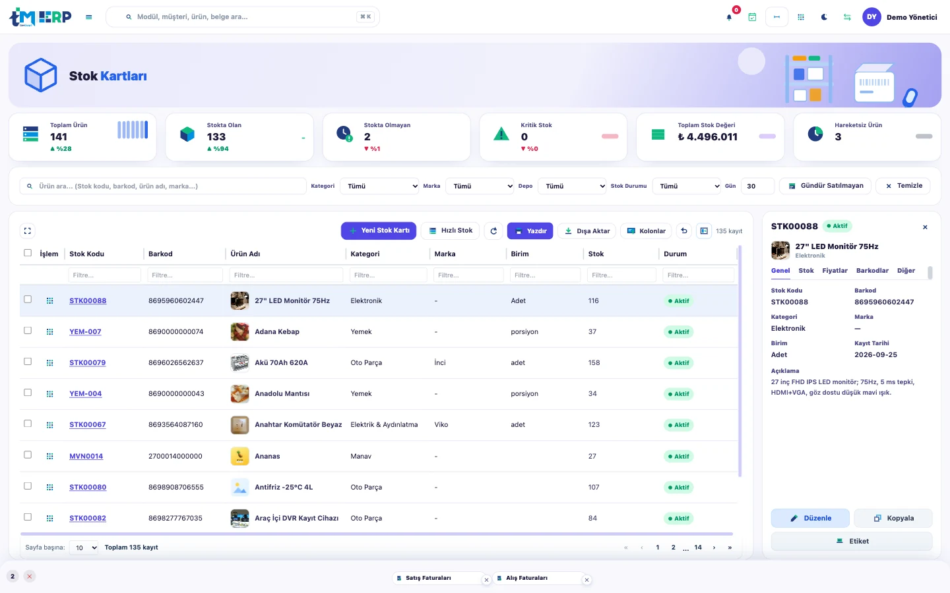
Task: Select all rows via header checkbox
Action: [x=28, y=253]
